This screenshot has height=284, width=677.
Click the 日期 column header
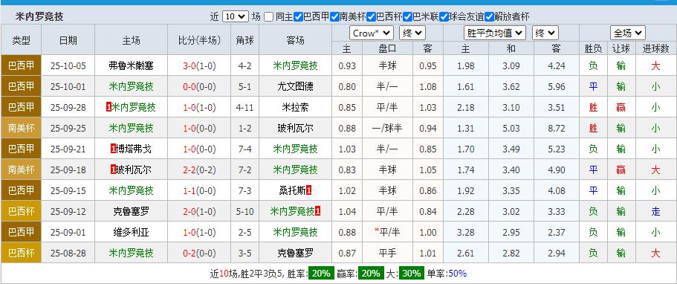click(x=68, y=40)
